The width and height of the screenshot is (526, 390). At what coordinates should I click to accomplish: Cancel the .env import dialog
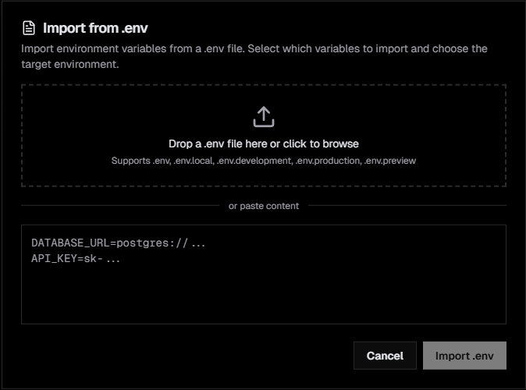pos(385,356)
